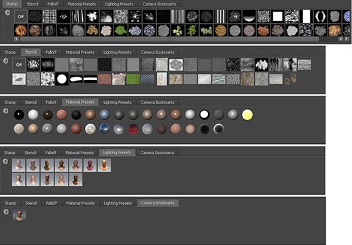Select the parentheses-shaped stamp
Screen dimensions: 352x245
(x=321, y=16)
